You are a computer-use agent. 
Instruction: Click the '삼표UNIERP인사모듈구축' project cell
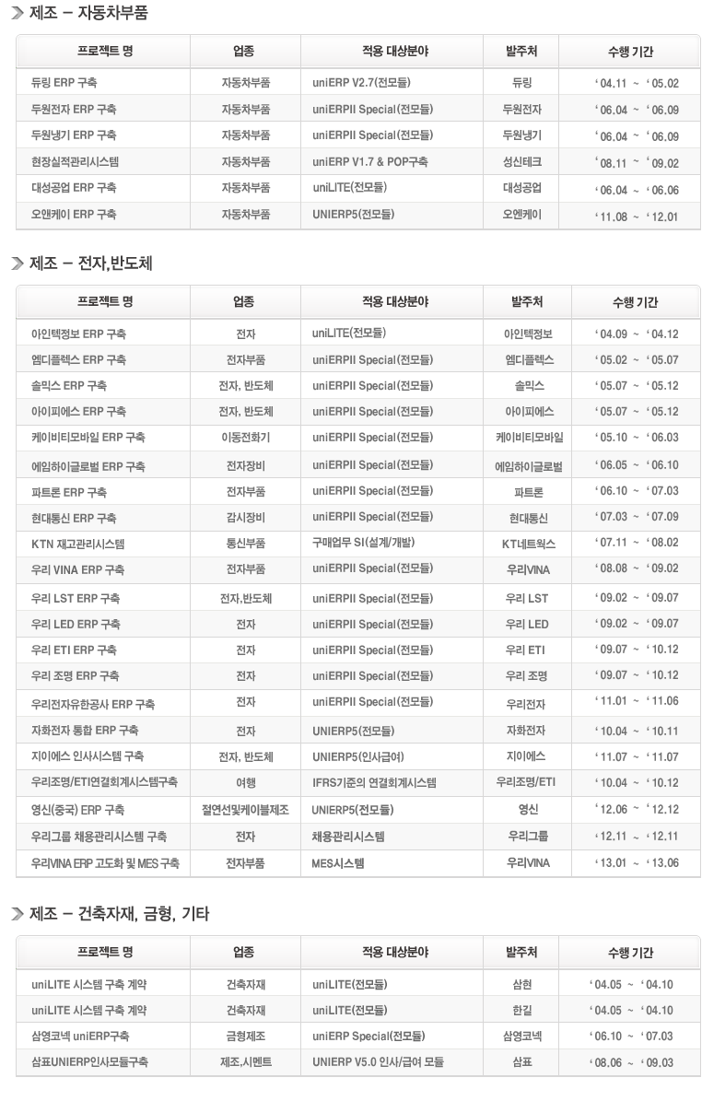click(89, 1061)
